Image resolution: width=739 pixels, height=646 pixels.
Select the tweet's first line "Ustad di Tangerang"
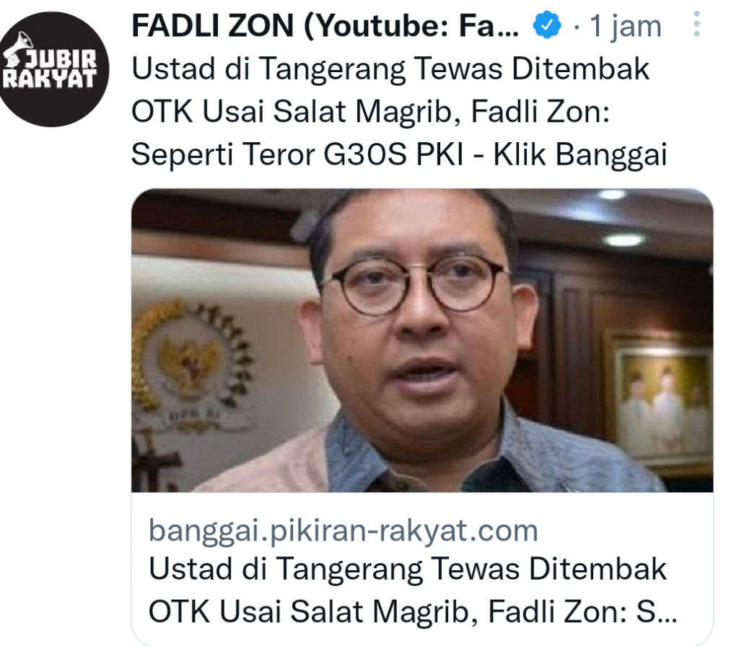(x=268, y=69)
